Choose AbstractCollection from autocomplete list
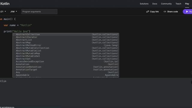Screen dimensions: 192x108 point(66,34)
